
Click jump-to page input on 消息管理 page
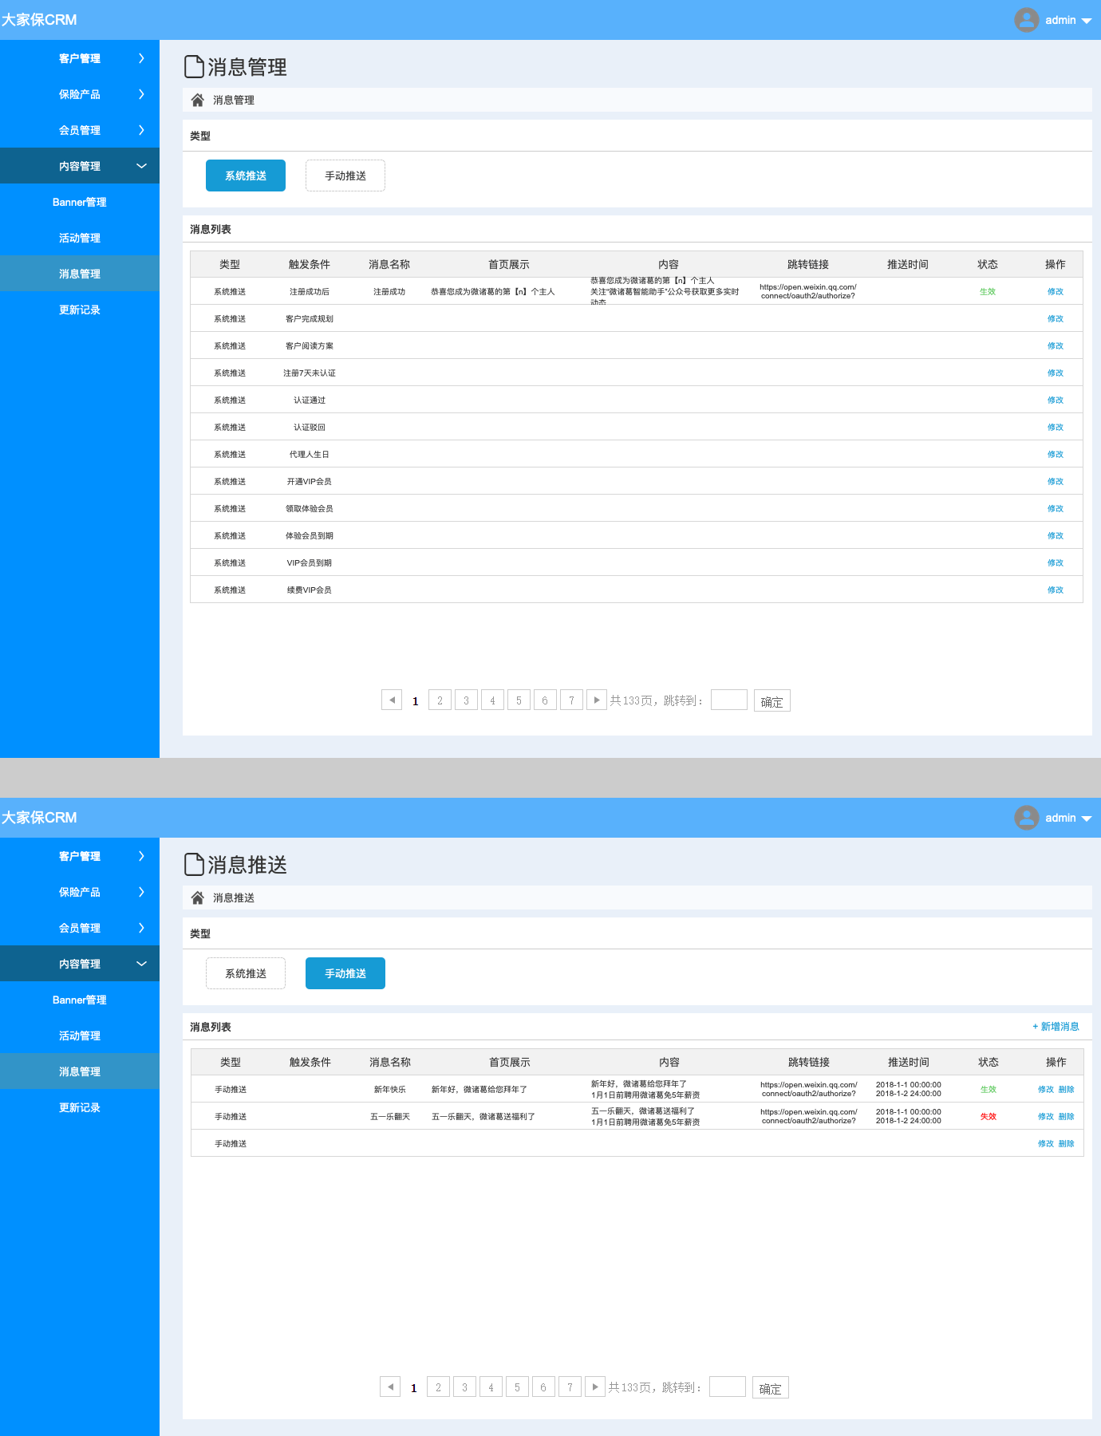point(729,700)
